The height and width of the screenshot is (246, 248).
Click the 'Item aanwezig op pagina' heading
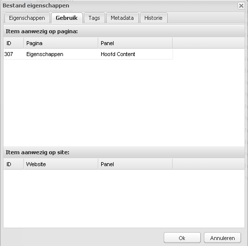coord(42,31)
